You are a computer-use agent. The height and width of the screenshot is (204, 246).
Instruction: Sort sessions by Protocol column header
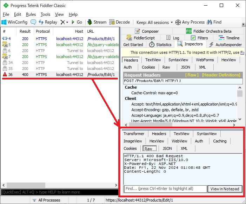point(43,31)
